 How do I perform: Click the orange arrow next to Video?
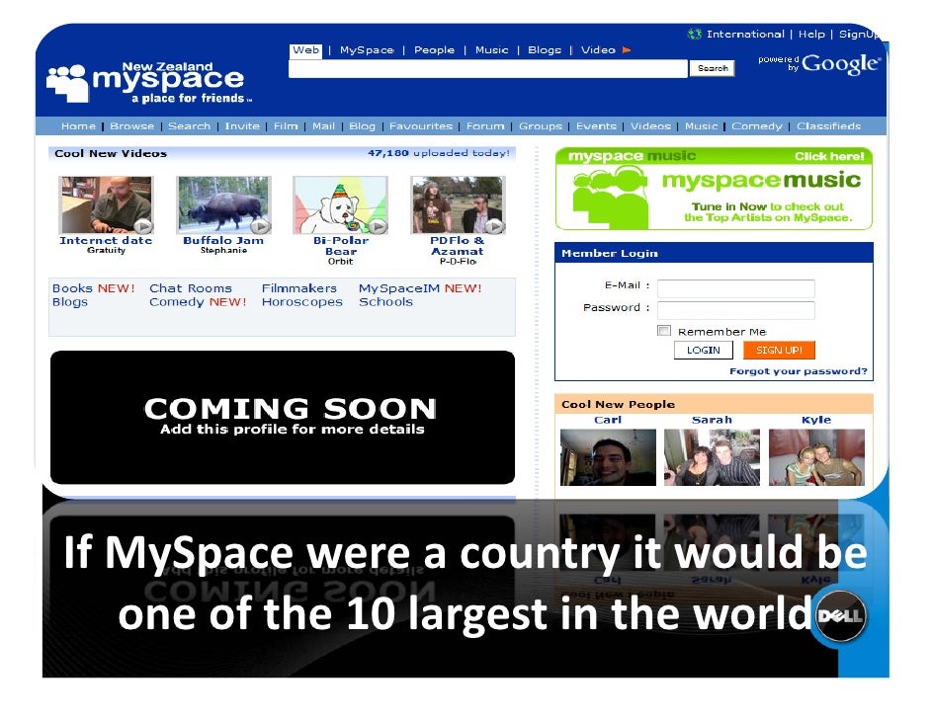[x=626, y=50]
